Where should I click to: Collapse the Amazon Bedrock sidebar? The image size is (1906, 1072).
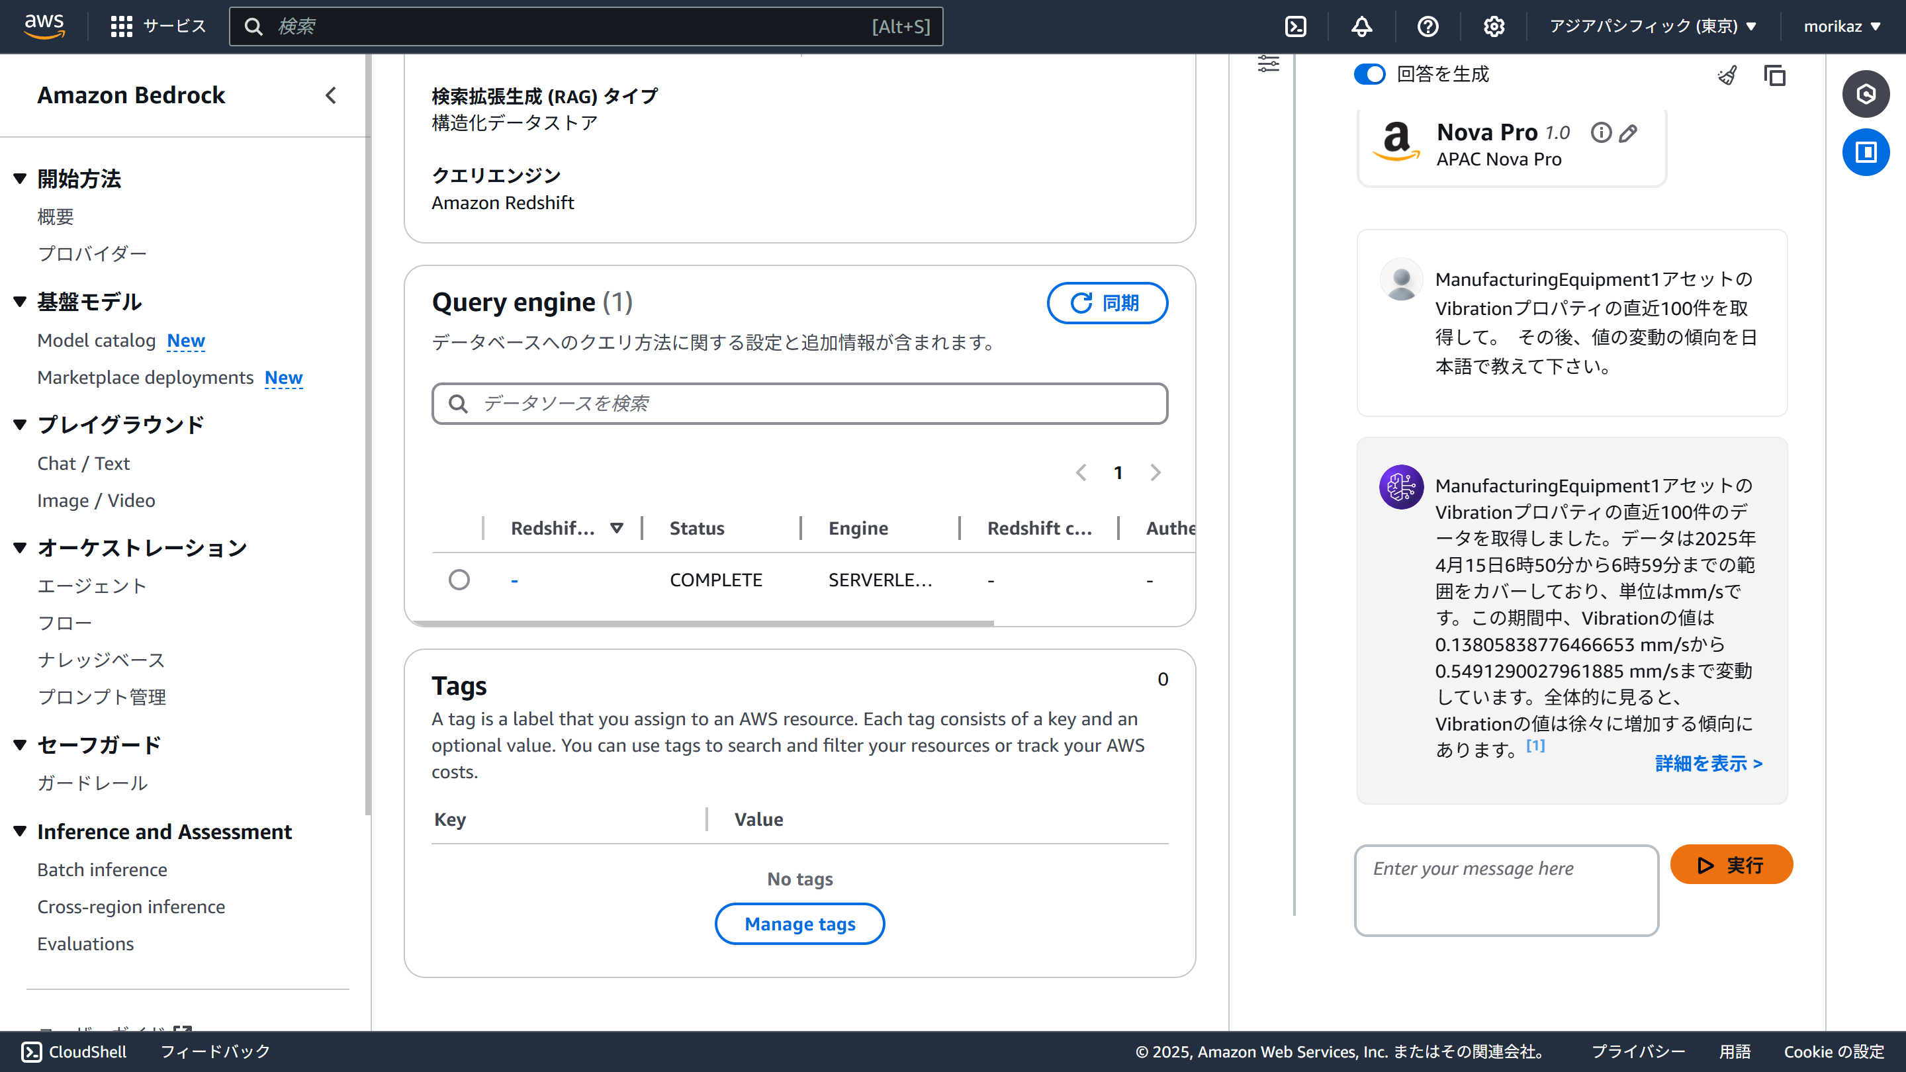tap(331, 95)
